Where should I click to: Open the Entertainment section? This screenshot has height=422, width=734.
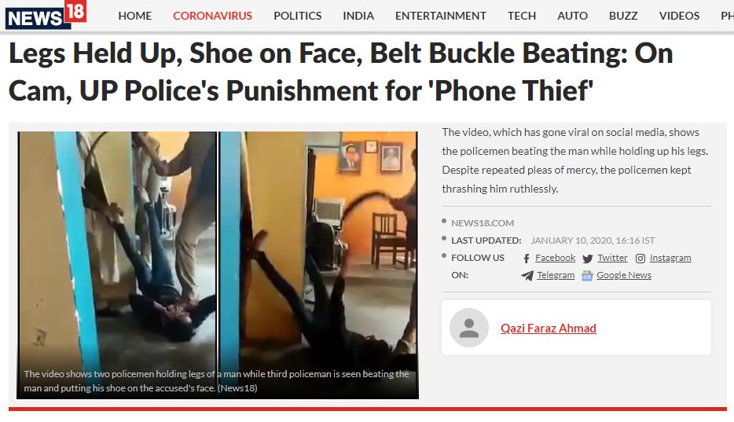tap(441, 16)
